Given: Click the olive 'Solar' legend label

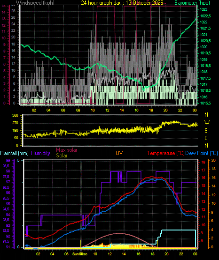Looking at the screenshot, I should pyautogui.click(x=62, y=156).
